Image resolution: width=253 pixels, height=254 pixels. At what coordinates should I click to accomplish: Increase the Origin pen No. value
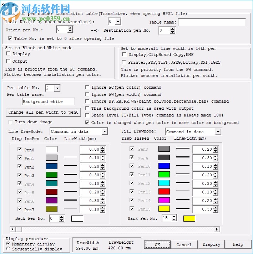pos(70,28)
